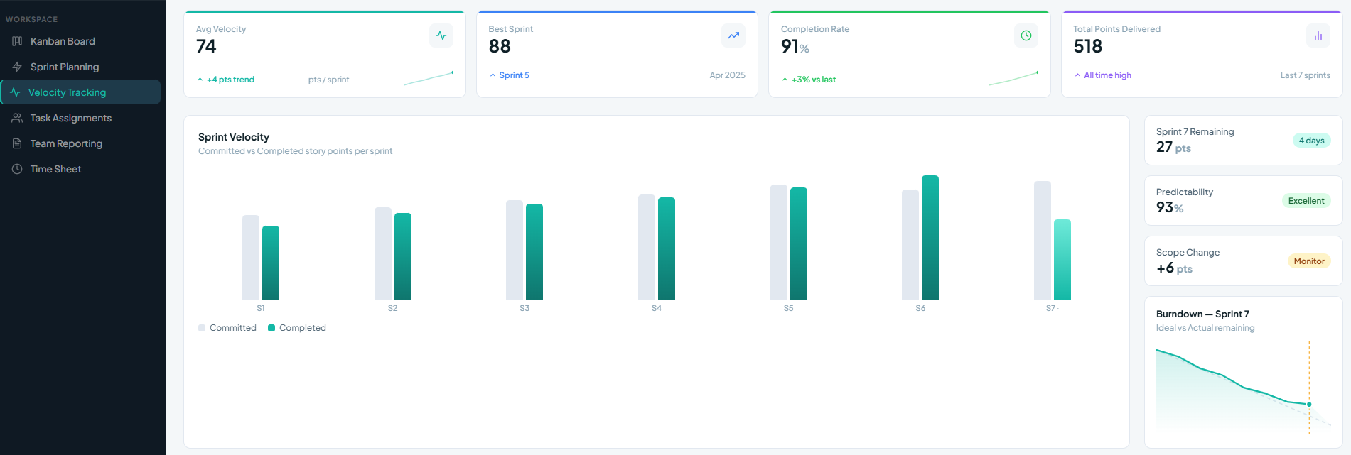
Task: Toggle the Committed legend series
Action: [227, 328]
